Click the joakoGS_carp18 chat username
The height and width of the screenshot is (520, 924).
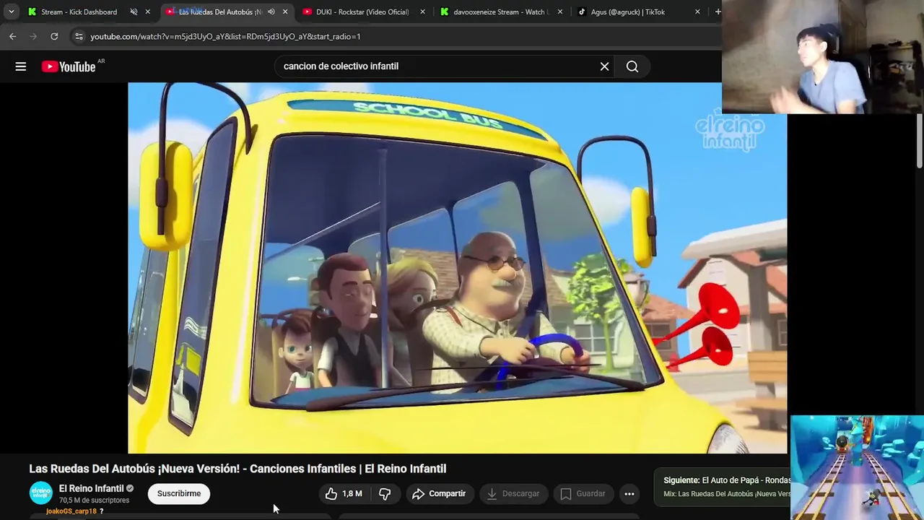(71, 511)
